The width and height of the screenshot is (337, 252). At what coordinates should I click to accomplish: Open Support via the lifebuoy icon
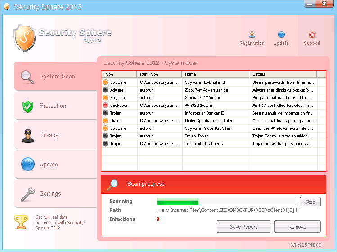pyautogui.click(x=312, y=35)
